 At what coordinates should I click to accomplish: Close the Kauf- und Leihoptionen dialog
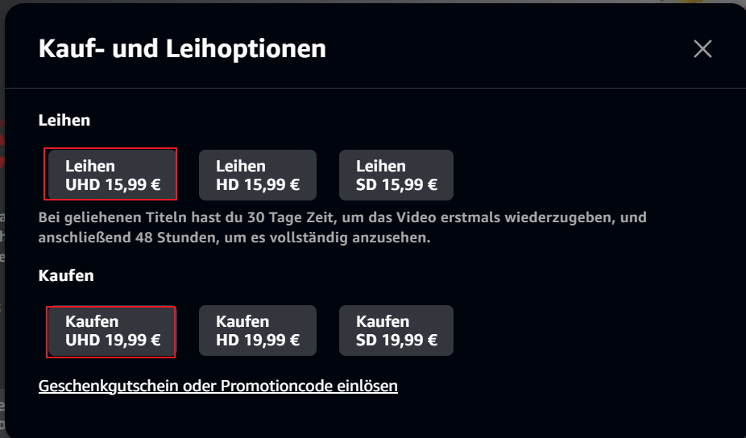tap(702, 49)
